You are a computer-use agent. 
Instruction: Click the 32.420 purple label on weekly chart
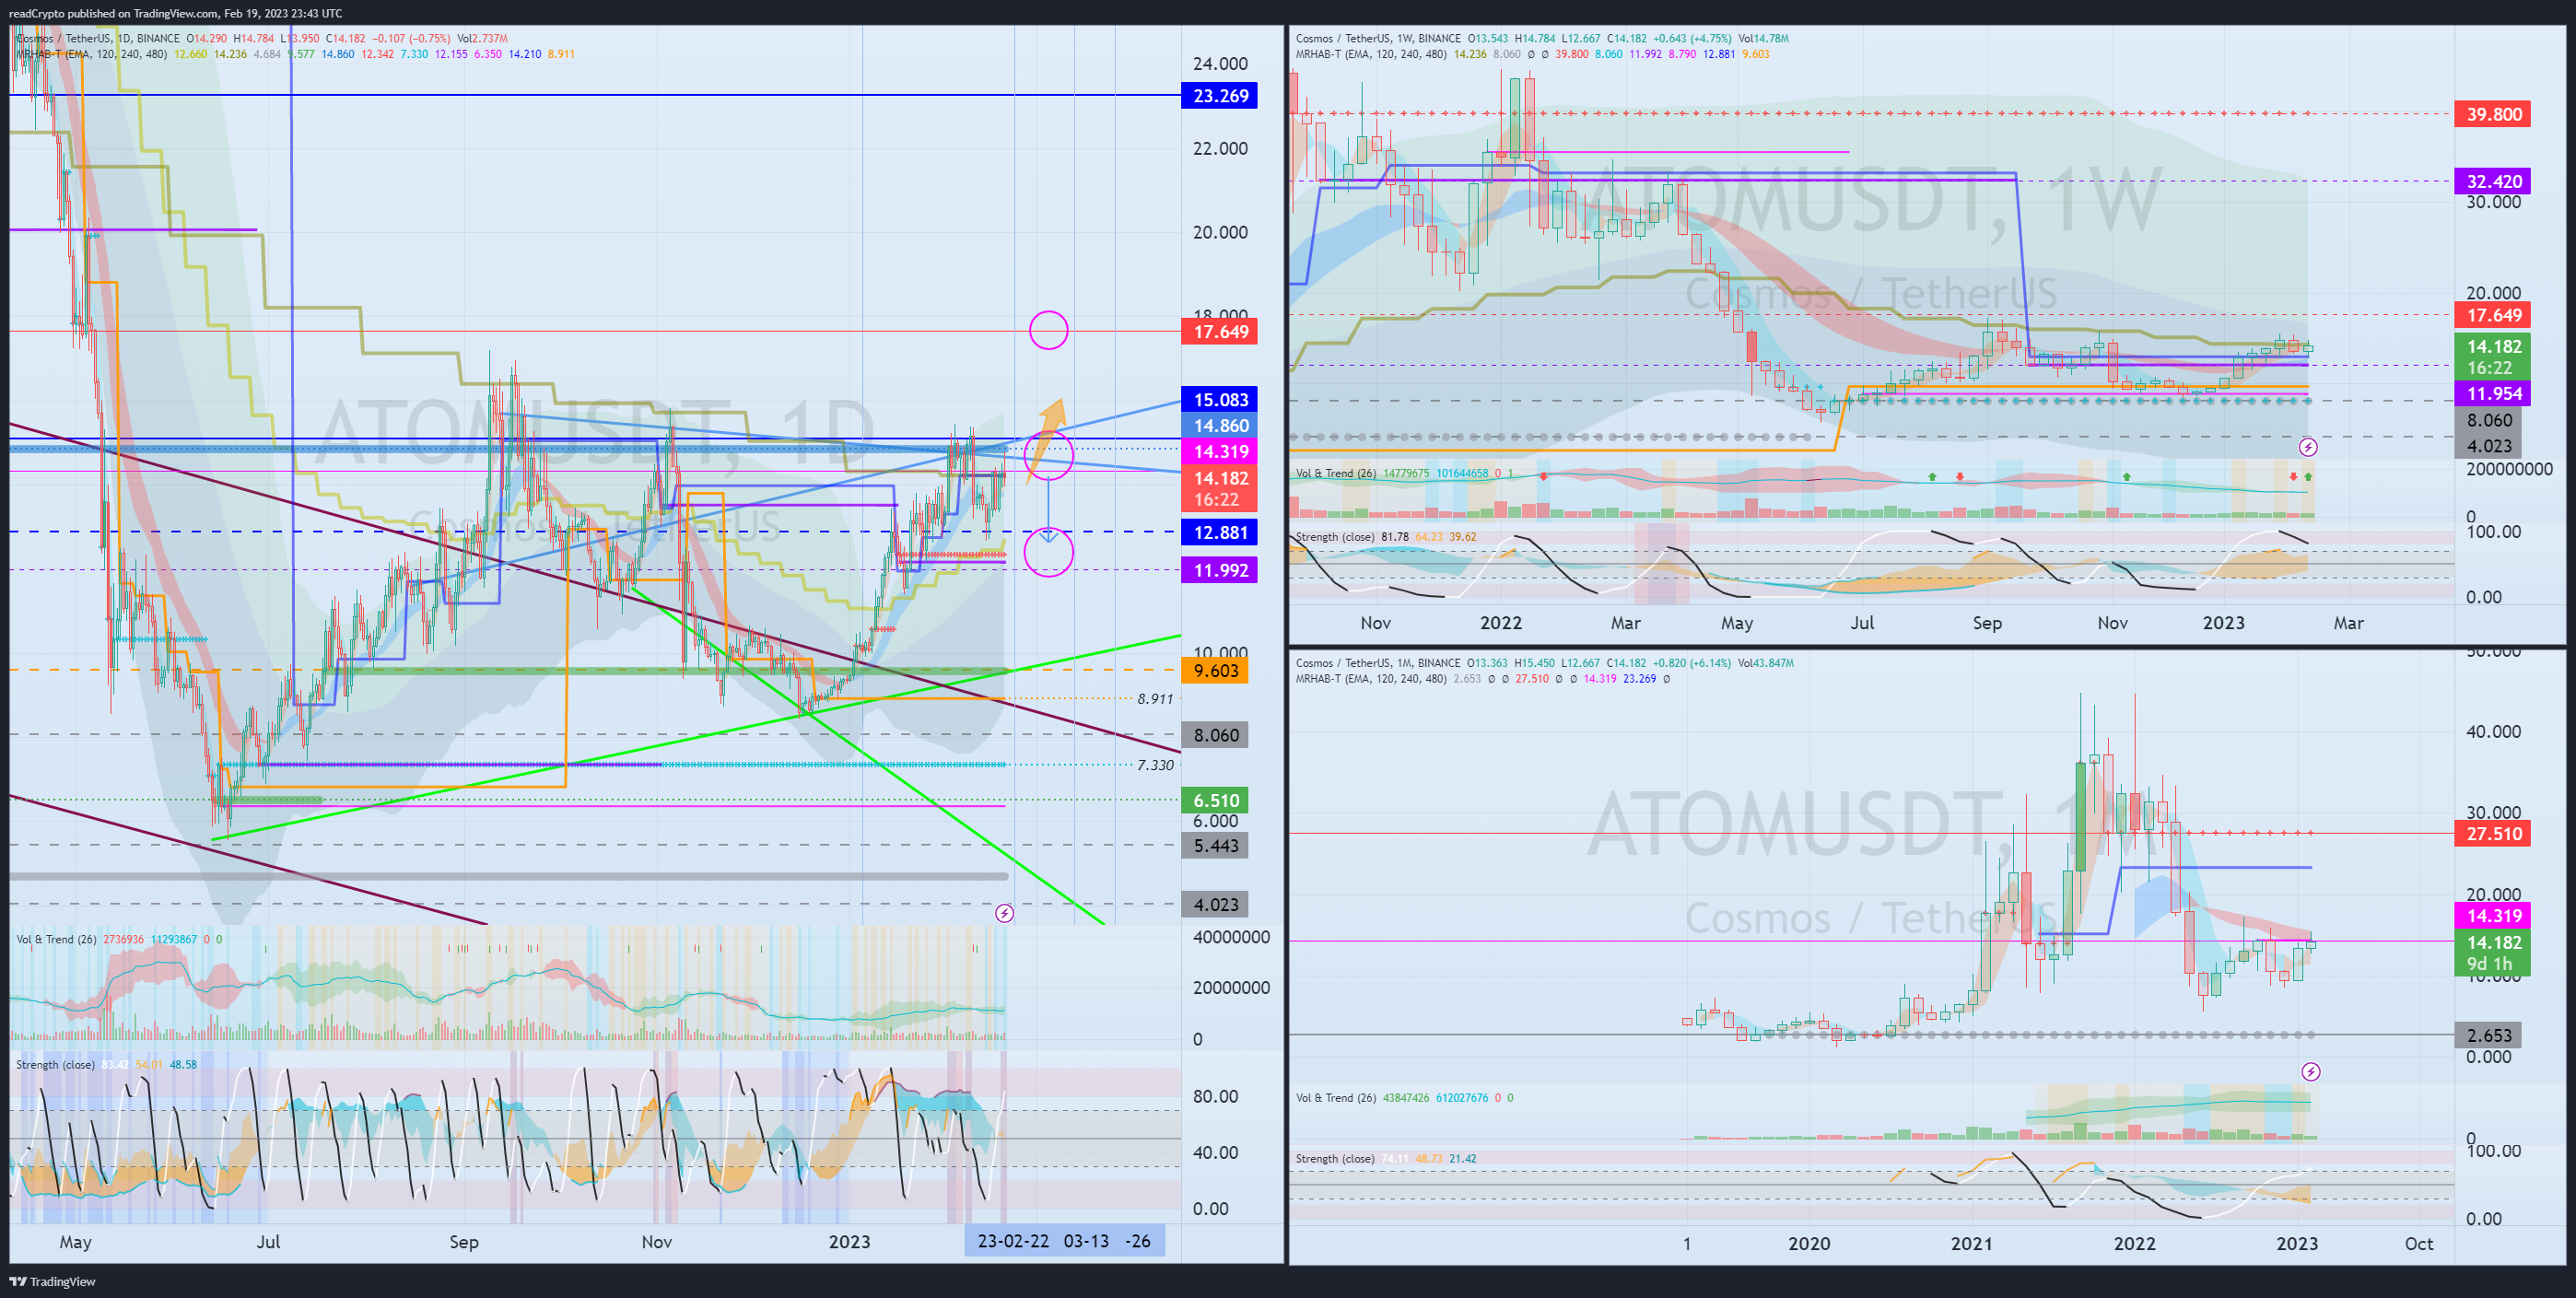(2493, 181)
